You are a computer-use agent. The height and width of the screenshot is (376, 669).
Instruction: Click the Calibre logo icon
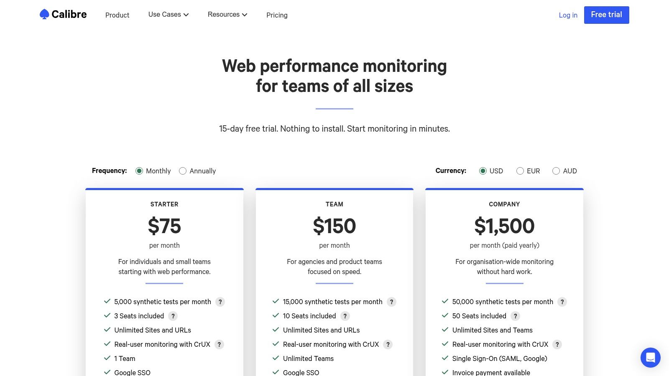(x=44, y=15)
